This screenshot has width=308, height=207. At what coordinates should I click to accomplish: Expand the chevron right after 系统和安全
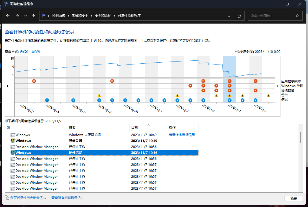click(x=91, y=16)
